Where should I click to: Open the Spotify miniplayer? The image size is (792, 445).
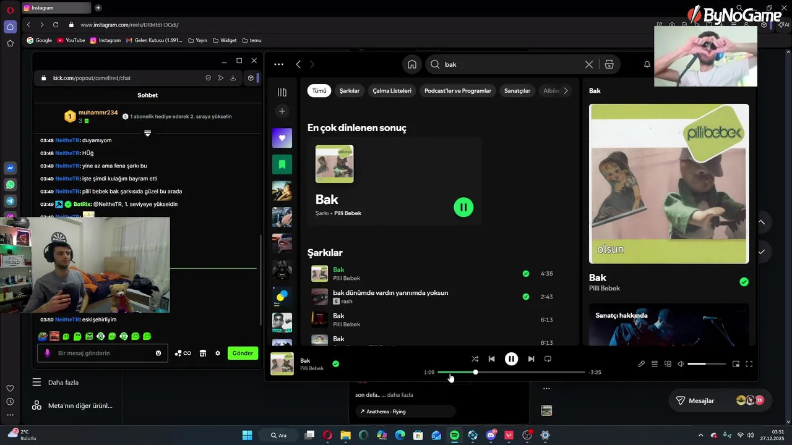(736, 364)
